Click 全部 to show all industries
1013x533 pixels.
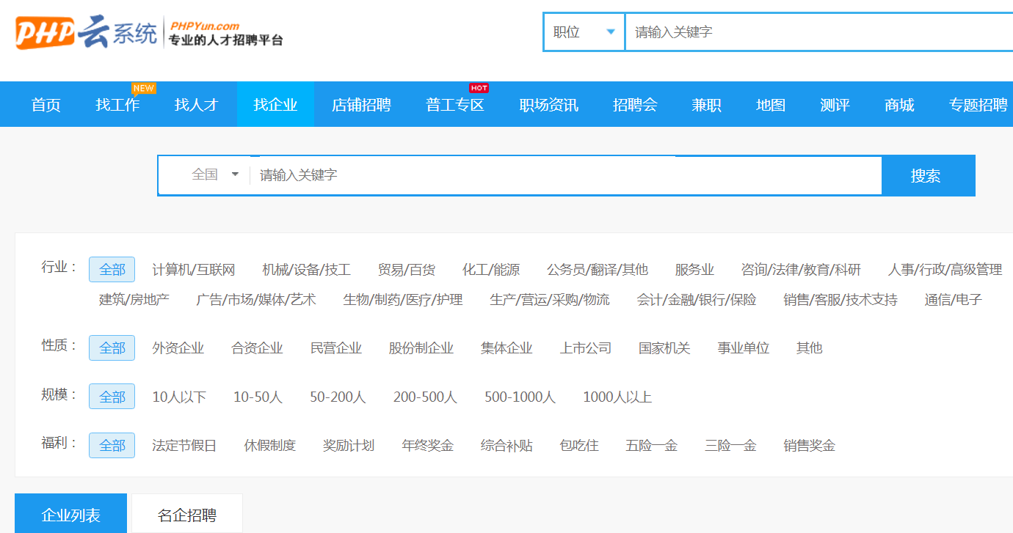click(x=112, y=269)
